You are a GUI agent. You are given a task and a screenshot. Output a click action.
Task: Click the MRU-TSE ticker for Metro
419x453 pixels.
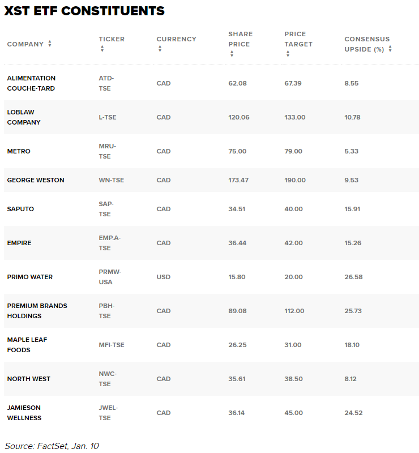pos(106,151)
